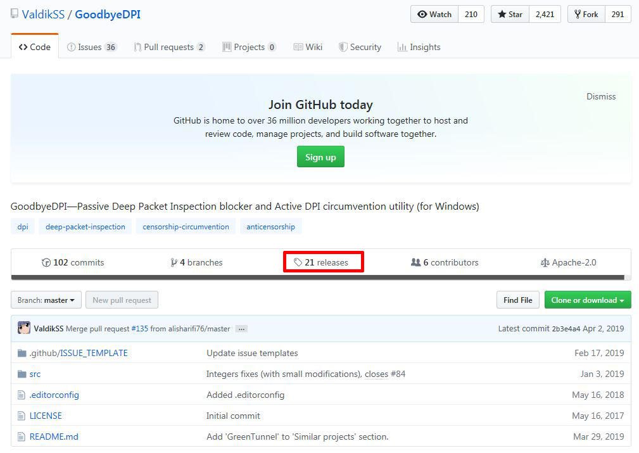Open pull request #135 link
The height and width of the screenshot is (453, 639).
pos(140,329)
